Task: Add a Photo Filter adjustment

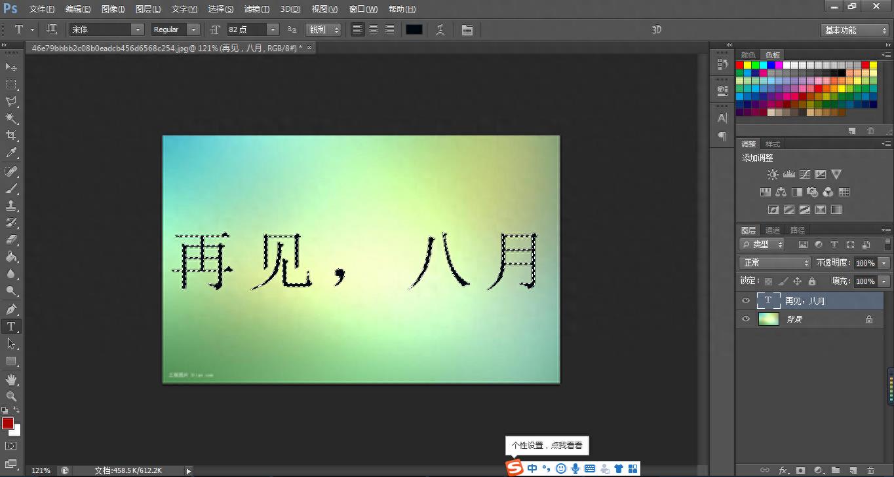Action: pos(813,192)
